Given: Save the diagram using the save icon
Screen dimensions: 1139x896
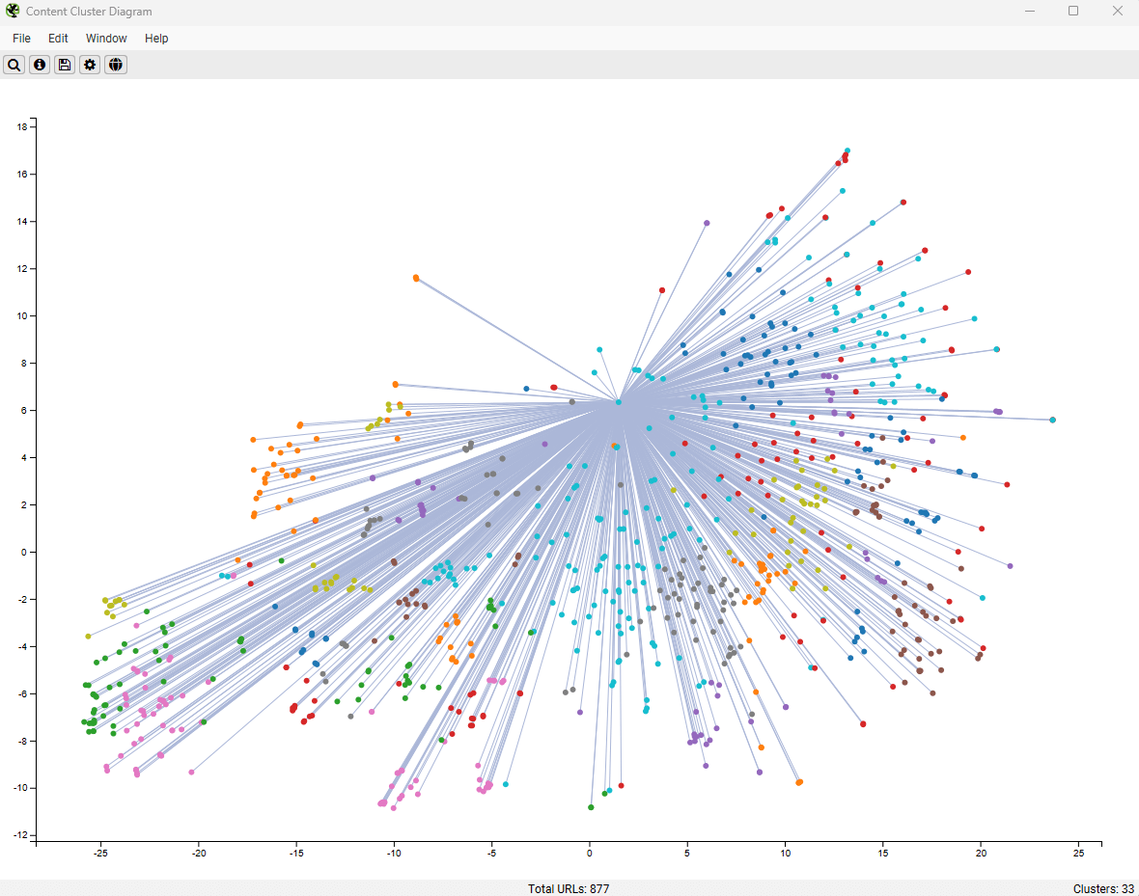Looking at the screenshot, I should 64,65.
